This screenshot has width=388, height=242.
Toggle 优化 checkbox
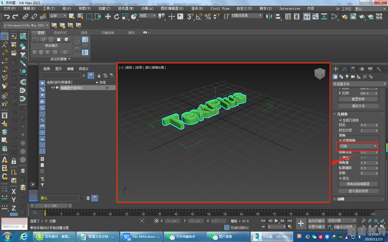click(x=341, y=178)
